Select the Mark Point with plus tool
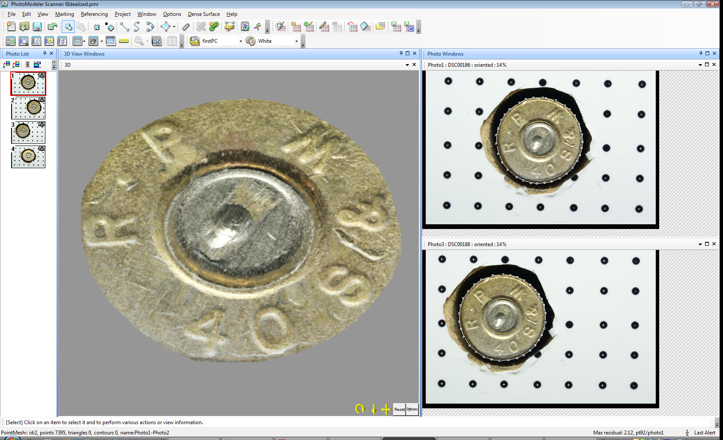723x440 pixels. [x=110, y=27]
